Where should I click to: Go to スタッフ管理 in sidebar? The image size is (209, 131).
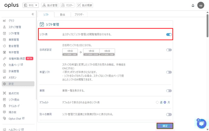(15, 27)
